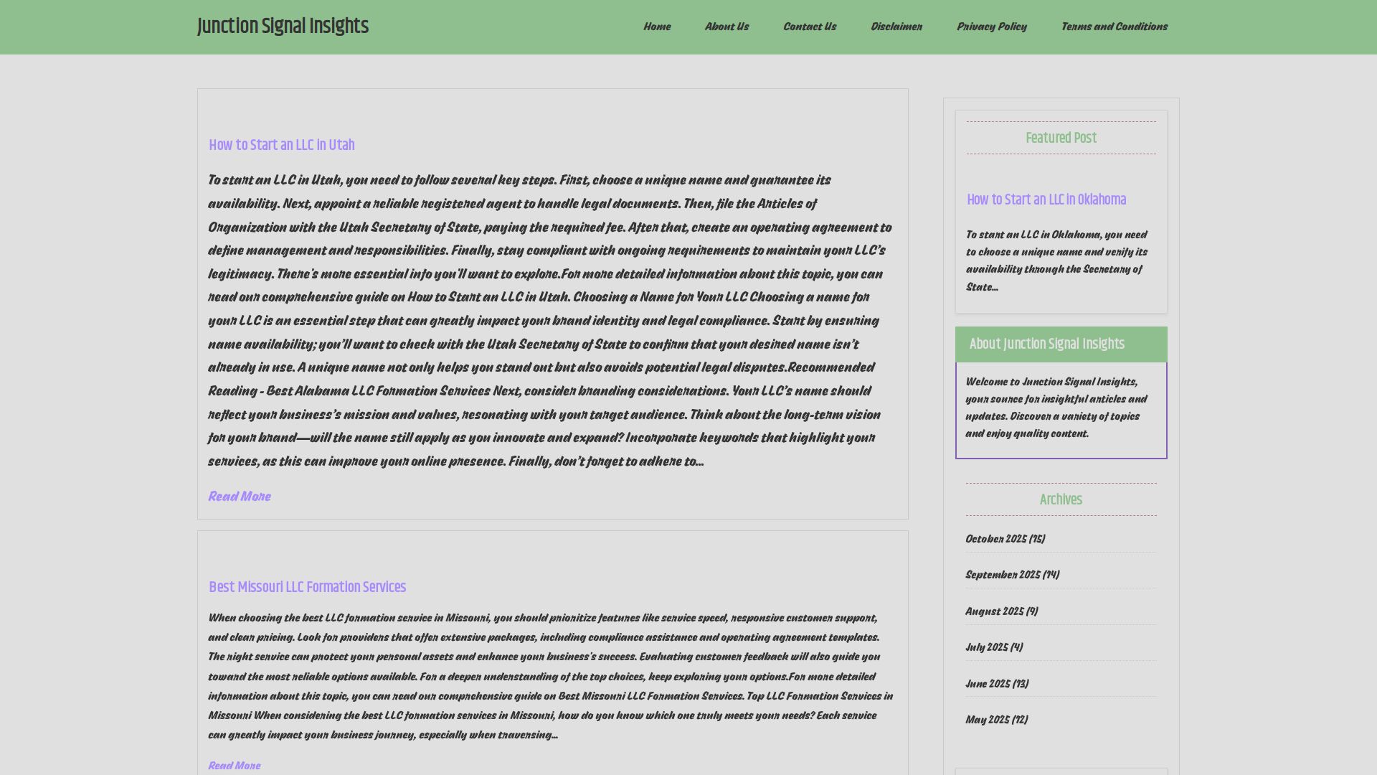Image resolution: width=1377 pixels, height=775 pixels.
Task: Go to the About Us page
Action: 726,27
